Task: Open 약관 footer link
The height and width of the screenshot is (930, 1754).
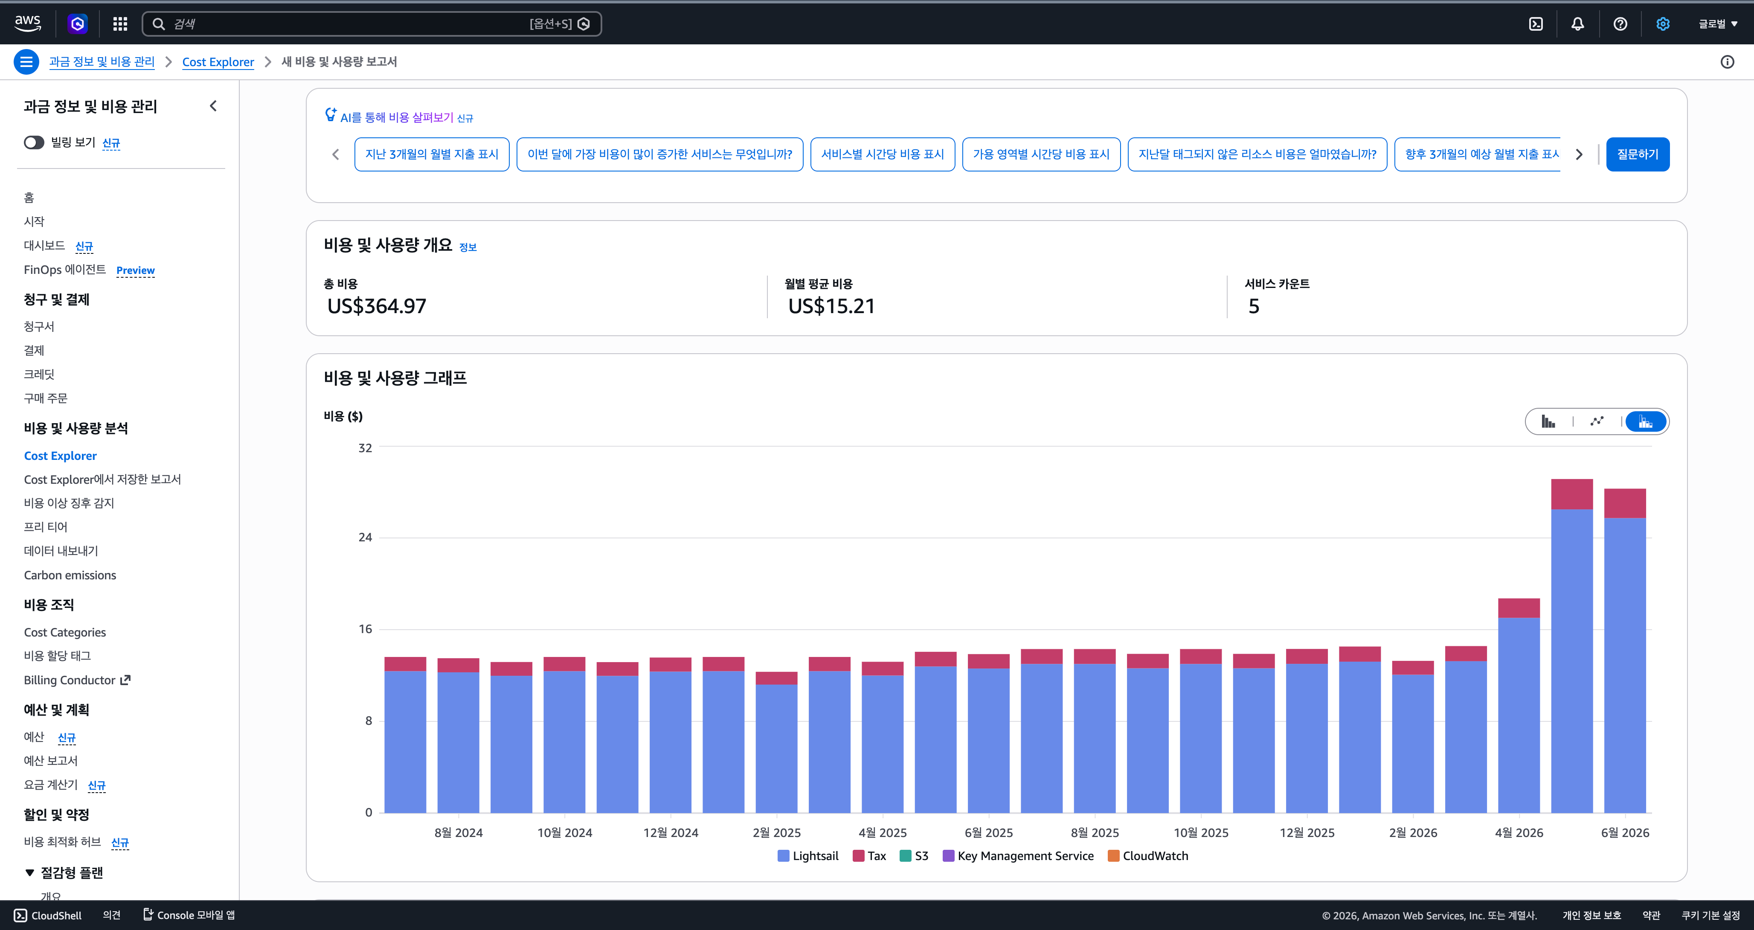Action: click(x=1651, y=915)
